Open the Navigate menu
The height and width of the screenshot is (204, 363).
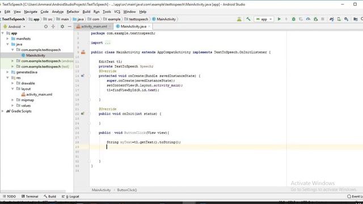tap(31, 12)
